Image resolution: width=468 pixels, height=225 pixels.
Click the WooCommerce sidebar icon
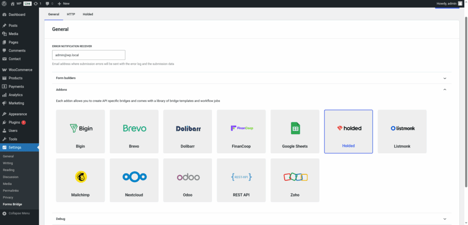tap(5, 70)
